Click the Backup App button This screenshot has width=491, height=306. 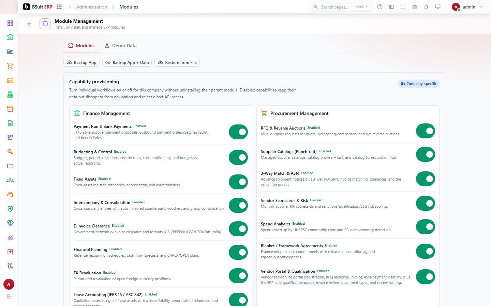point(81,63)
